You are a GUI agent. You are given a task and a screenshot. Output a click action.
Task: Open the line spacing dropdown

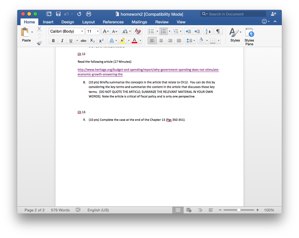(190, 41)
